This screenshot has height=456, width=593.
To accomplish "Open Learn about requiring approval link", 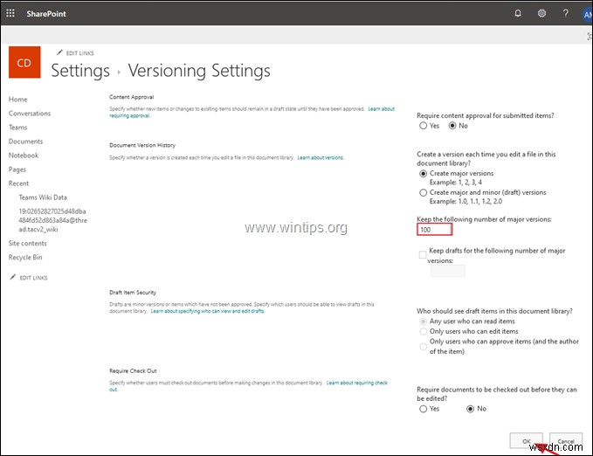I will pos(382,108).
